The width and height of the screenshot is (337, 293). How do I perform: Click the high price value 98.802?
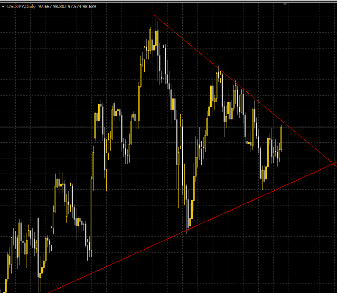pyautogui.click(x=60, y=7)
